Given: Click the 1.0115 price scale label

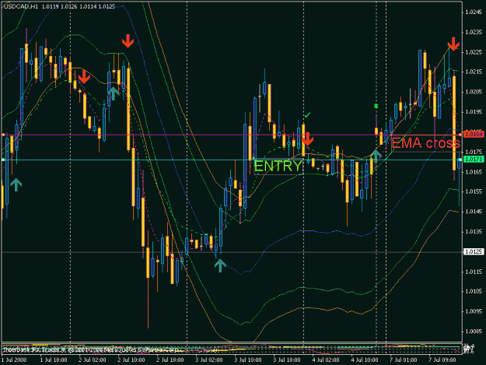Looking at the screenshot, I should pos(474,272).
